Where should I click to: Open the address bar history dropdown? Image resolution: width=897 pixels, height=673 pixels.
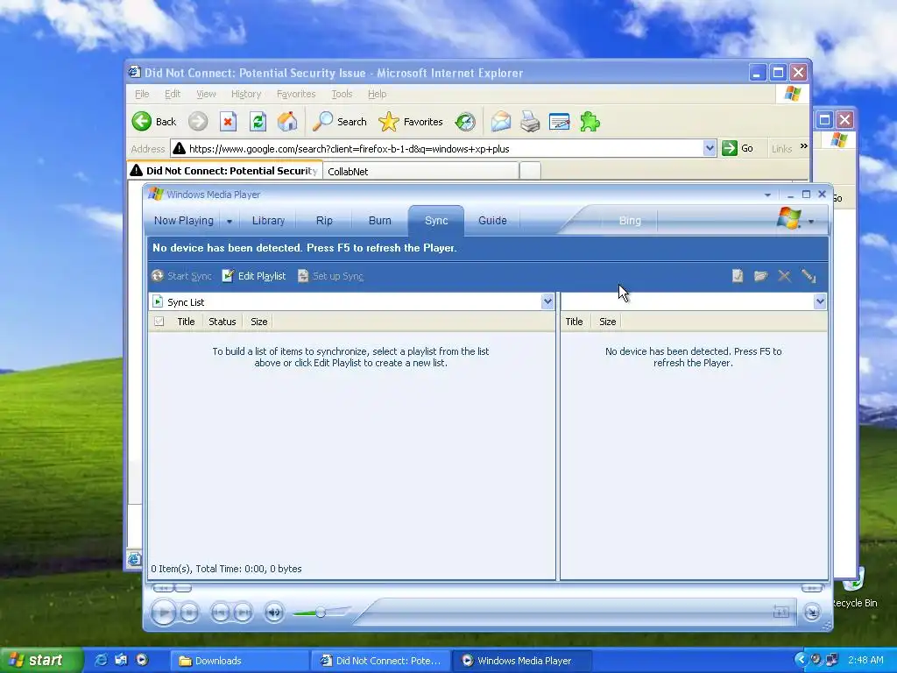click(x=710, y=148)
